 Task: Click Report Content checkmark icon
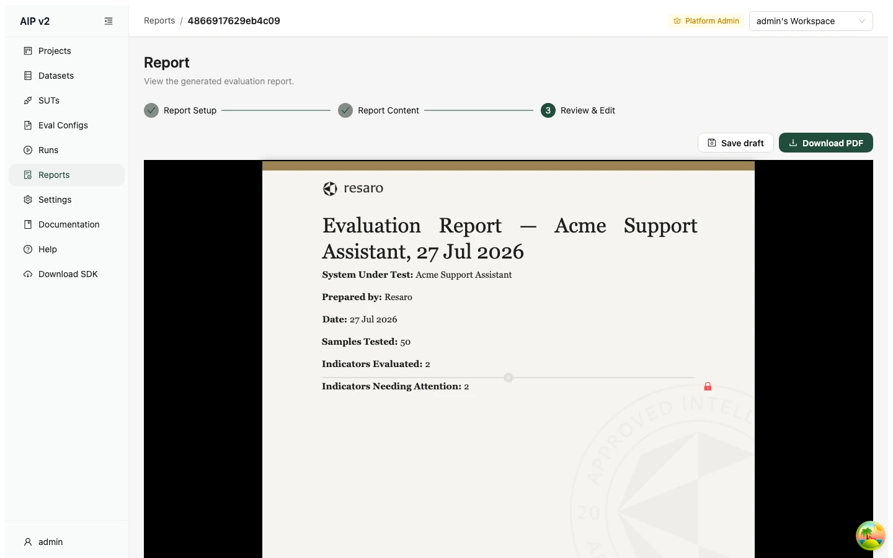pos(345,110)
